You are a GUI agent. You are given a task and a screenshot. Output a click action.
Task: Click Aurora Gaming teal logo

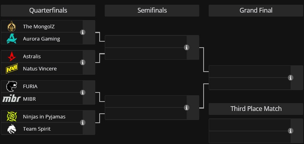click(12, 39)
